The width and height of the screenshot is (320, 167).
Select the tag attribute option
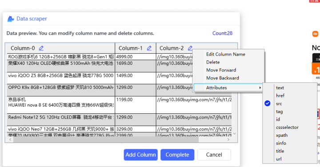[279, 111]
